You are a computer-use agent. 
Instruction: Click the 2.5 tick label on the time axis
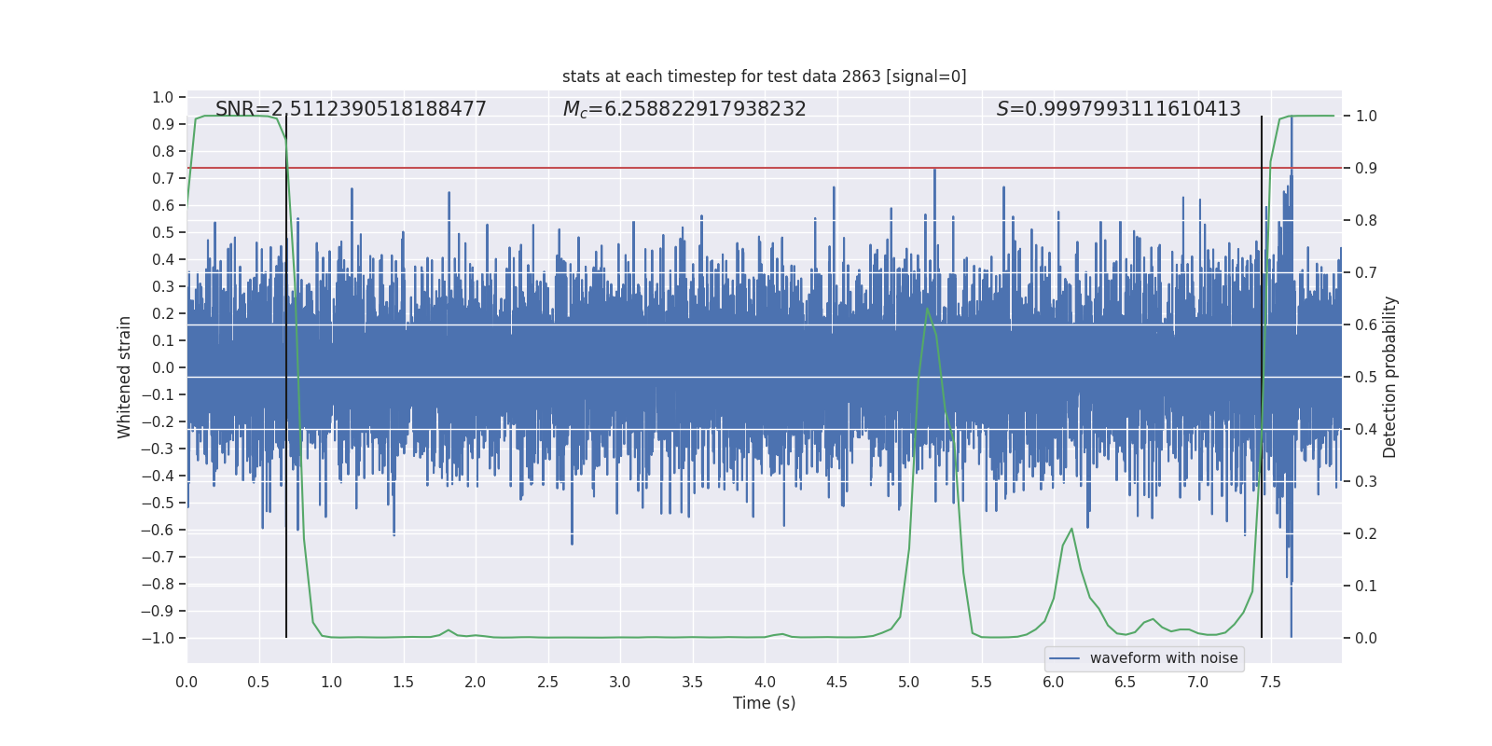pos(547,682)
